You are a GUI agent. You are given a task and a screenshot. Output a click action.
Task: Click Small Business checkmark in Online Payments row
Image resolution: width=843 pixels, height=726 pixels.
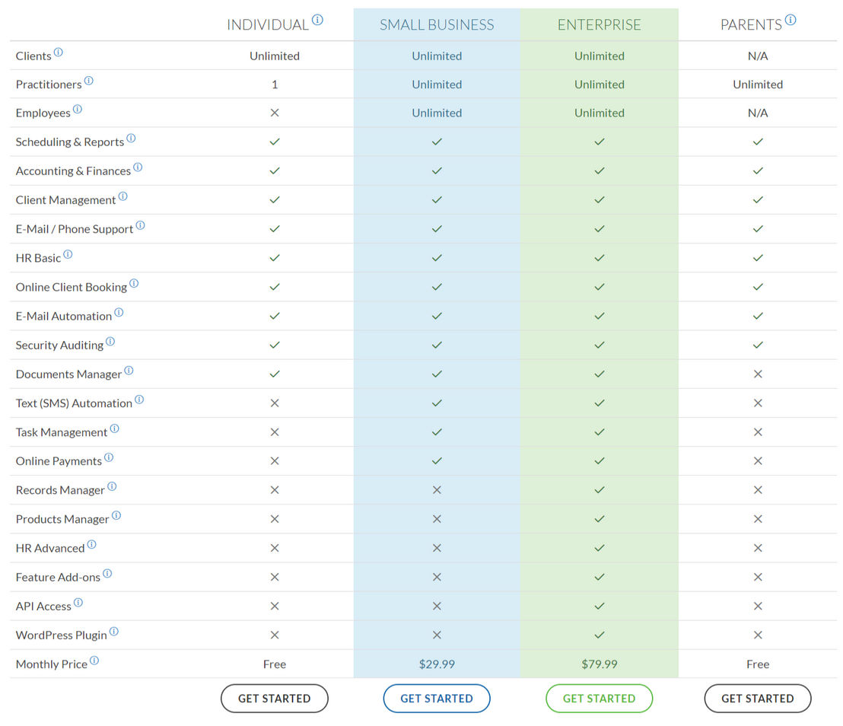click(437, 461)
